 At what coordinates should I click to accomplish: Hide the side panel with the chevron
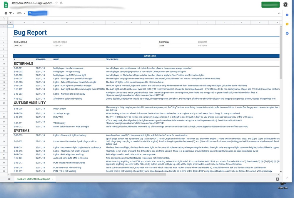point(287,177)
